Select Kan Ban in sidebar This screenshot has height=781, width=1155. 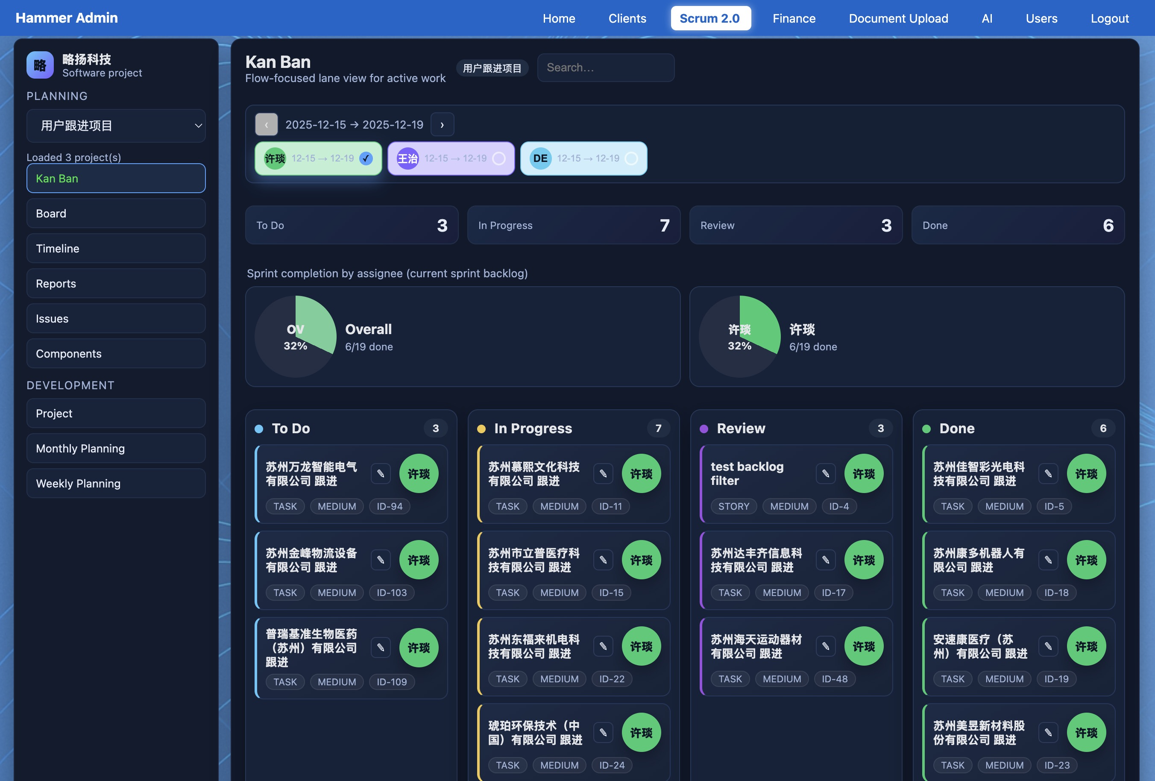click(x=116, y=179)
